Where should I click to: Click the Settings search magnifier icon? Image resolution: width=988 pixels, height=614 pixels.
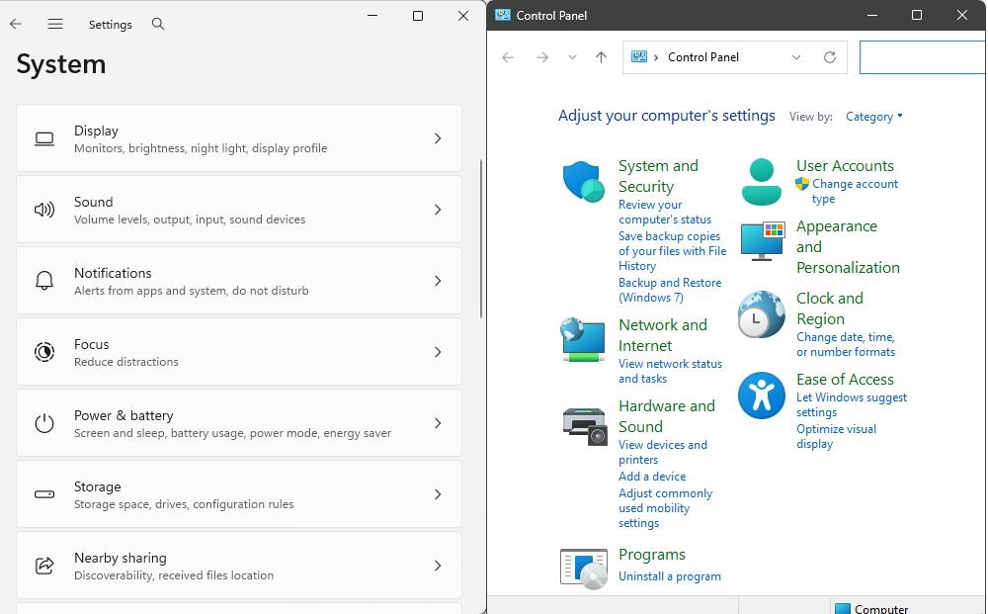[x=158, y=24]
